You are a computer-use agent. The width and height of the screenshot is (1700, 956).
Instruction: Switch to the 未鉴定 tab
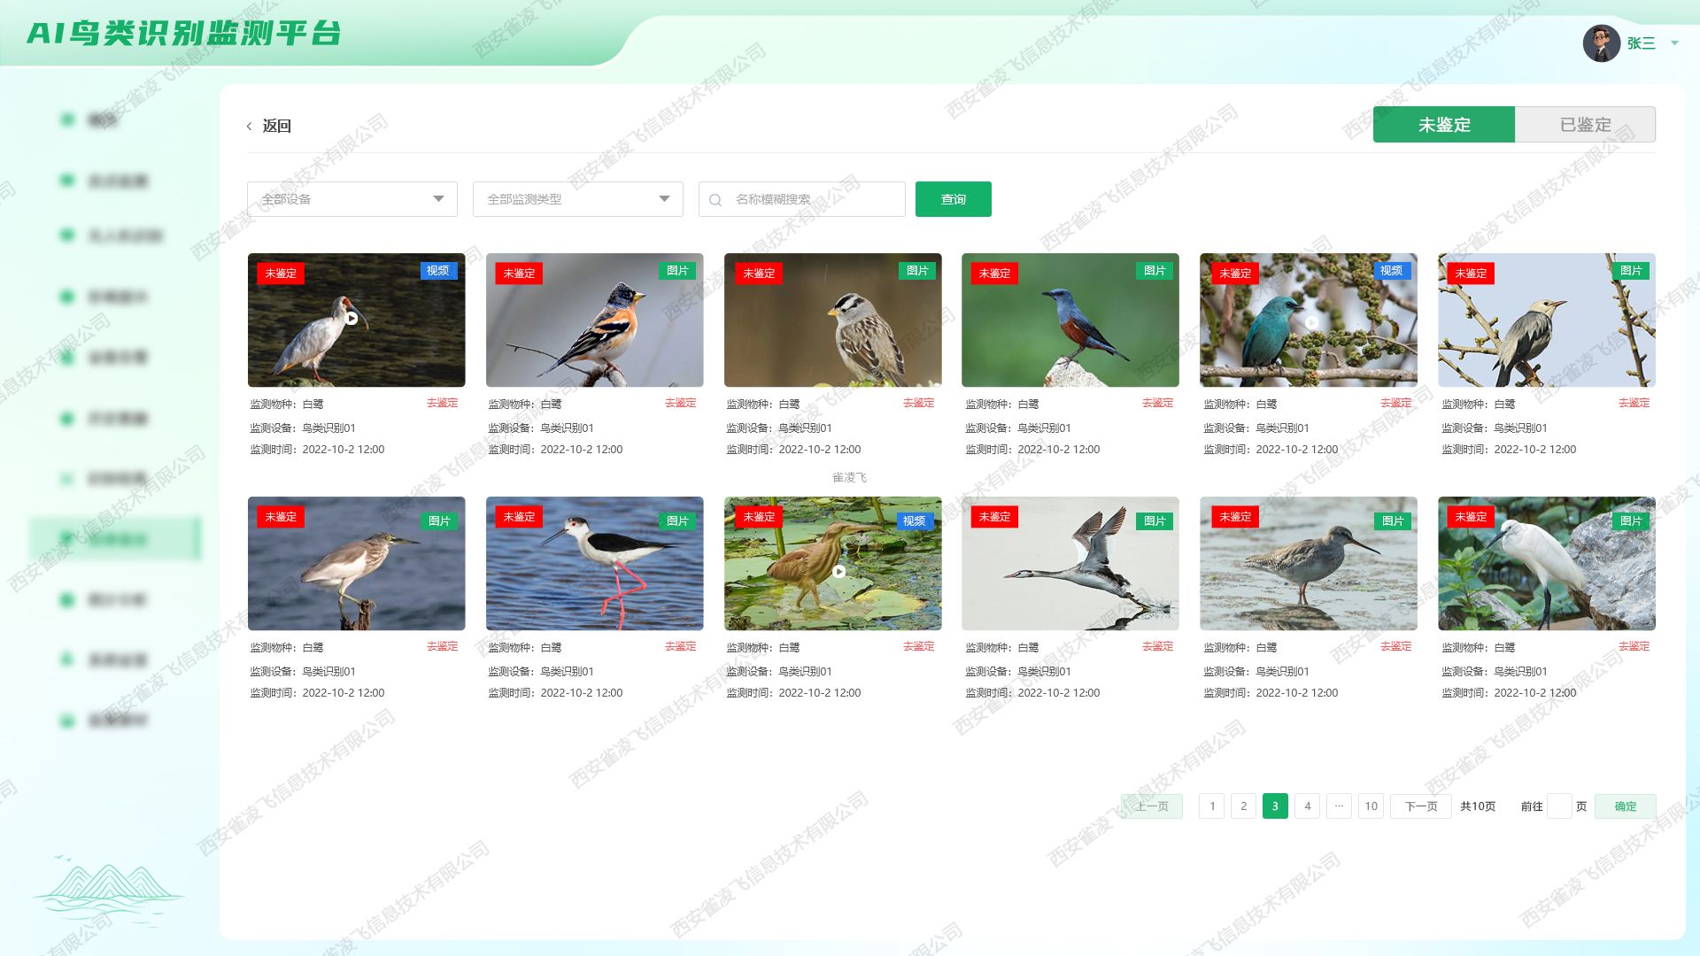[1443, 125]
